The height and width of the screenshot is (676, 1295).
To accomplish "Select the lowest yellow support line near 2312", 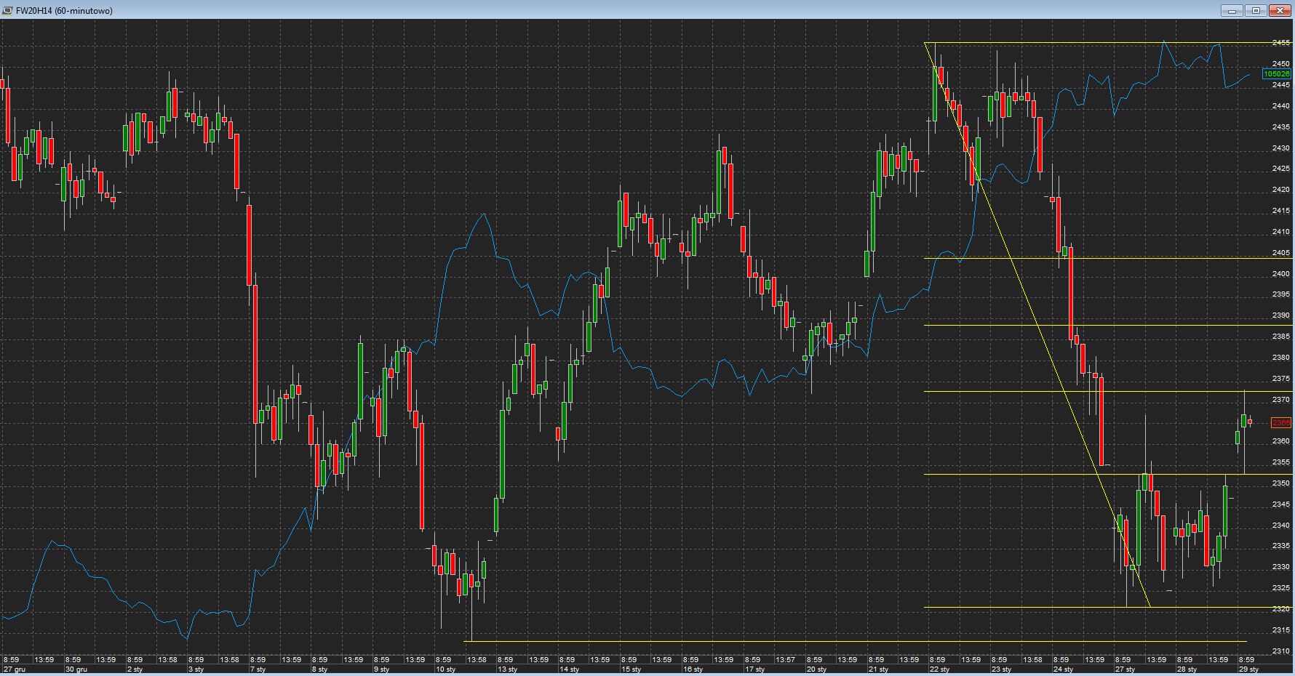I will tap(728, 641).
